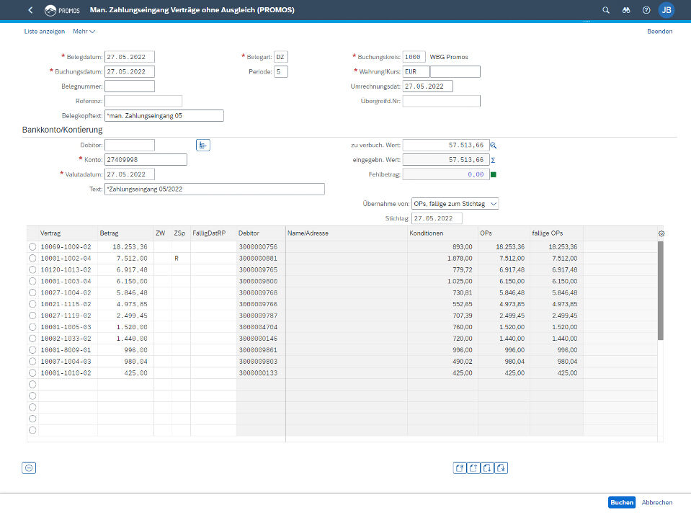Image resolution: width=691 pixels, height=518 pixels.
Task: Open the help question mark icon
Action: (646, 10)
